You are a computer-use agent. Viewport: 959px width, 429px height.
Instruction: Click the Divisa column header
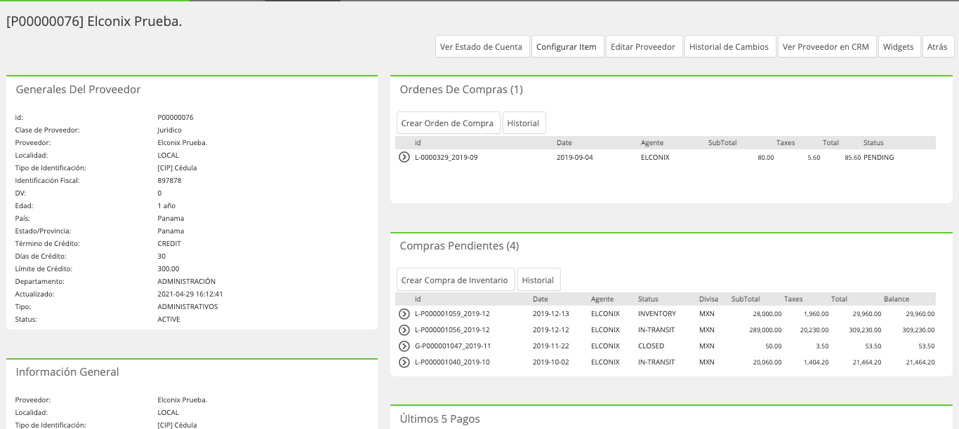pyautogui.click(x=709, y=299)
